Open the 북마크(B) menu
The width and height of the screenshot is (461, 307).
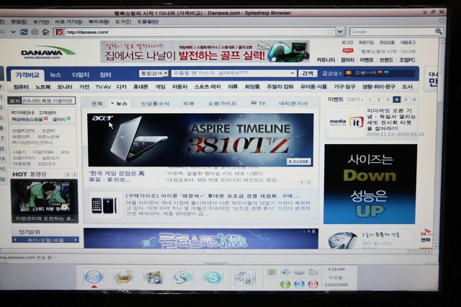[99, 22]
